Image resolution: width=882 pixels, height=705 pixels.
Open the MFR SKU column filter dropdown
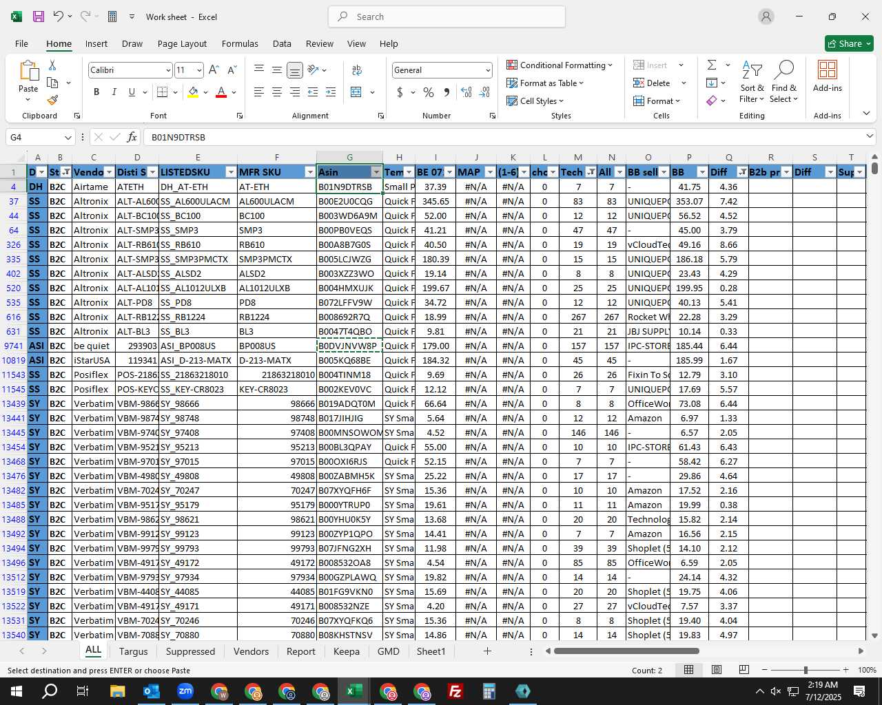pyautogui.click(x=310, y=172)
